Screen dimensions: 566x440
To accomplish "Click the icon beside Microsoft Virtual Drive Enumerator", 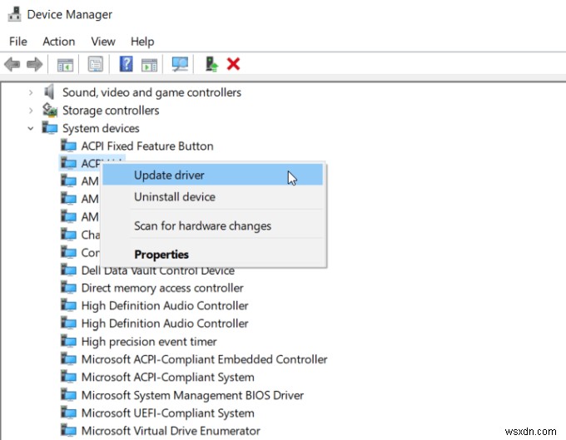I will click(x=68, y=430).
